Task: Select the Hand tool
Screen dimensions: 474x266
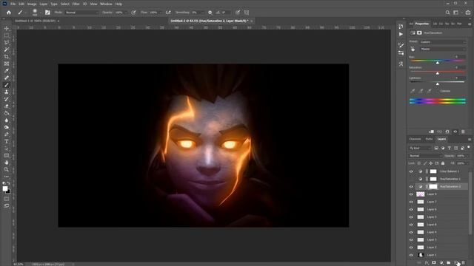Action: click(x=7, y=163)
